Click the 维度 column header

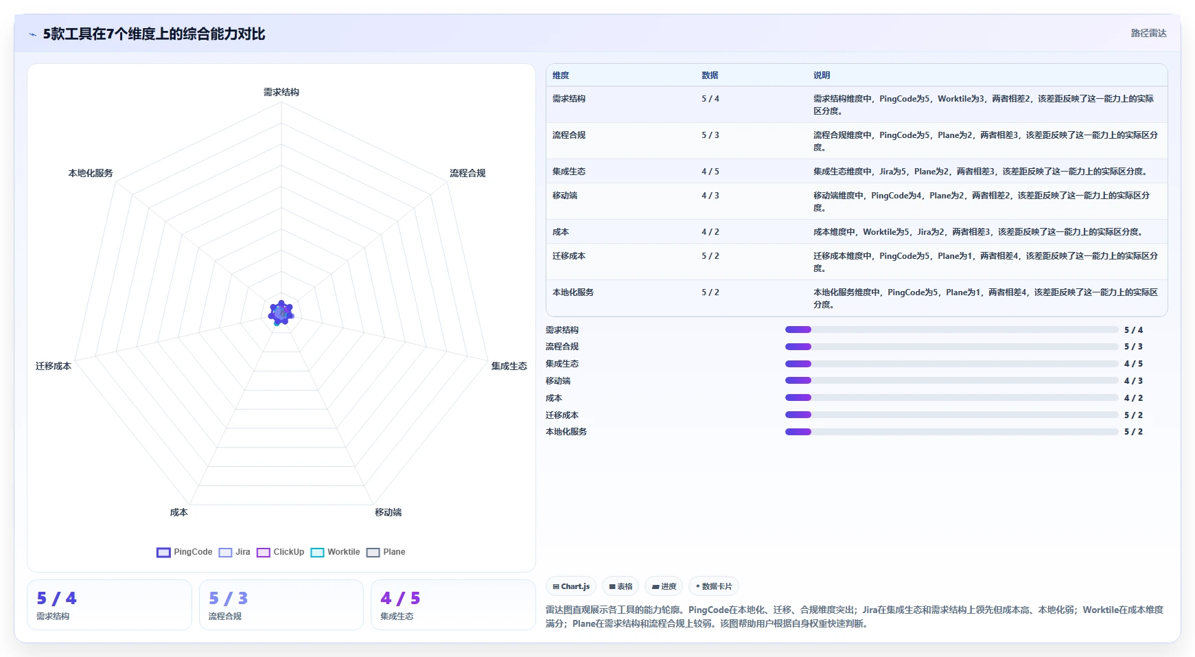pyautogui.click(x=561, y=76)
